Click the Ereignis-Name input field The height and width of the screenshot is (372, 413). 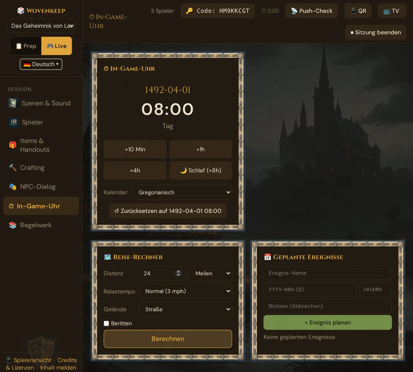click(x=327, y=273)
